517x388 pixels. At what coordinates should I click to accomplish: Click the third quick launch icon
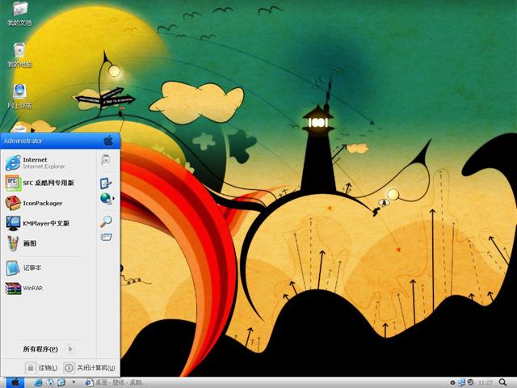coord(61,382)
